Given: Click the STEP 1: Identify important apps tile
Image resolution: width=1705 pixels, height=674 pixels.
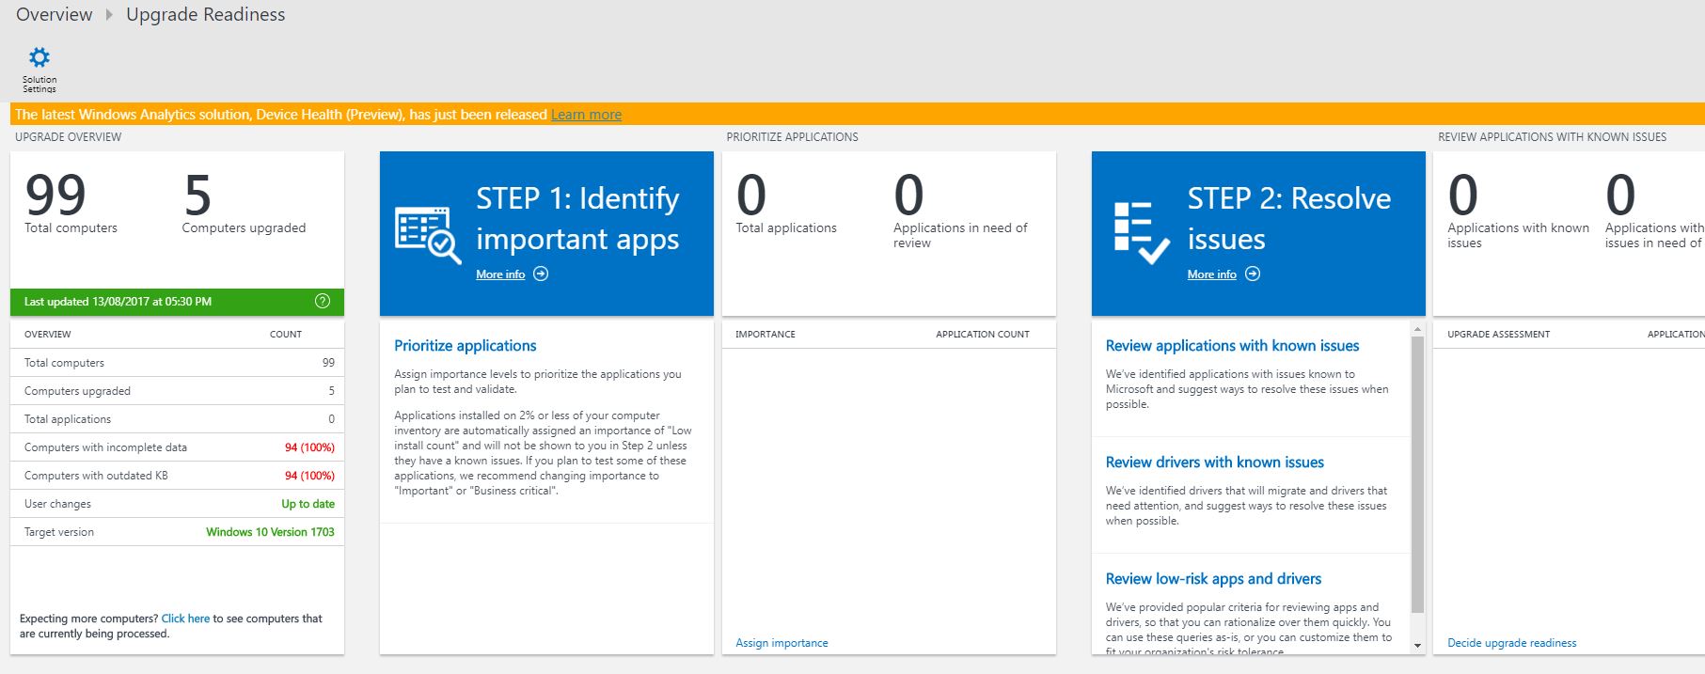Looking at the screenshot, I should pos(546,234).
